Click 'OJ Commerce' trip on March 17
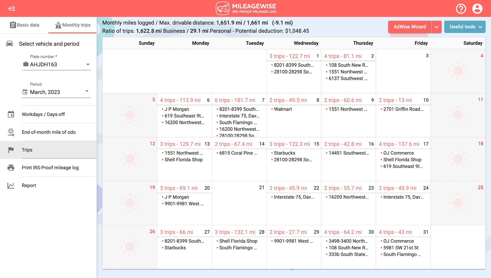The image size is (491, 278). pyautogui.click(x=398, y=153)
